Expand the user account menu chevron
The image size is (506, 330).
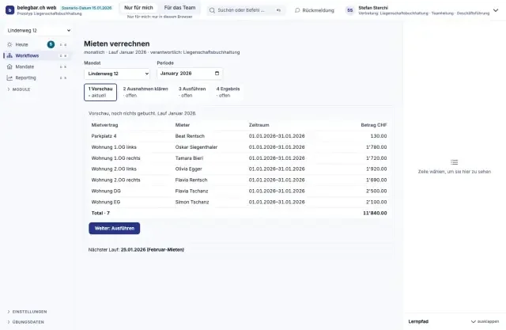[x=496, y=10]
